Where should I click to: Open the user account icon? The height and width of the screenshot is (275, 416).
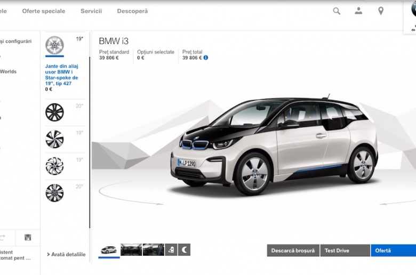pos(358,11)
